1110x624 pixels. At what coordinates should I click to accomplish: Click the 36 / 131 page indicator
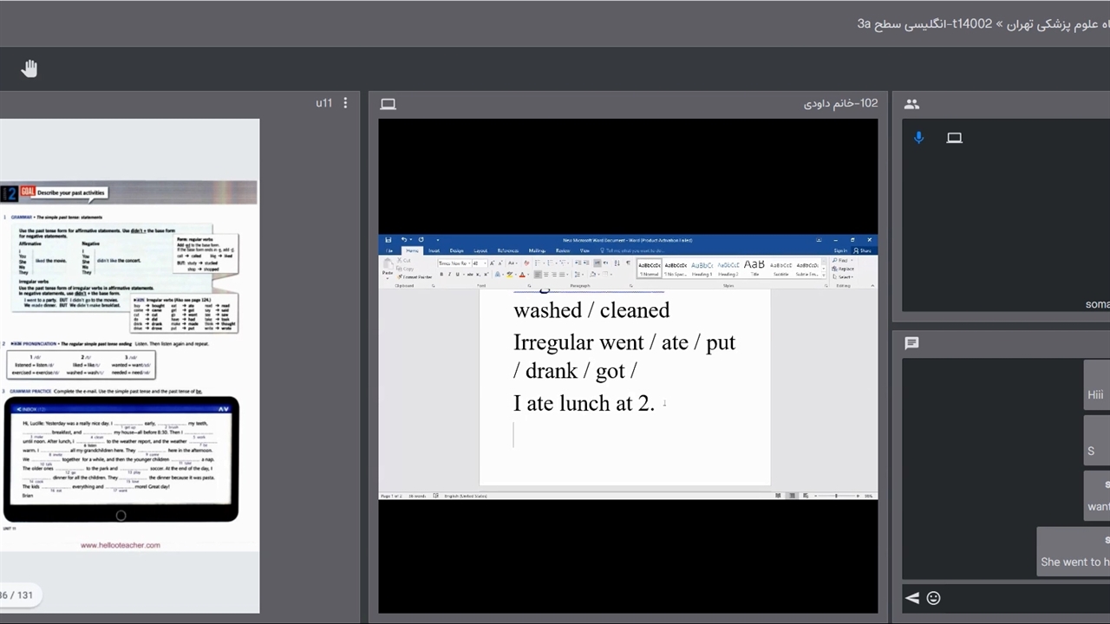coord(16,595)
